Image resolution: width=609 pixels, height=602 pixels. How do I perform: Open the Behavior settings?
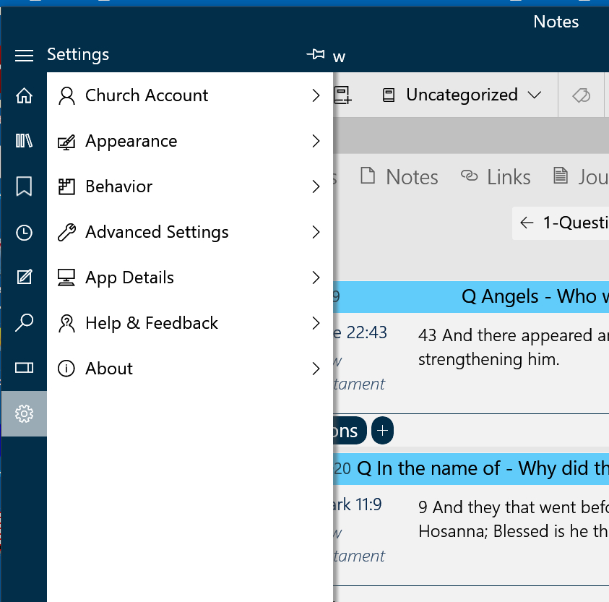click(x=189, y=186)
